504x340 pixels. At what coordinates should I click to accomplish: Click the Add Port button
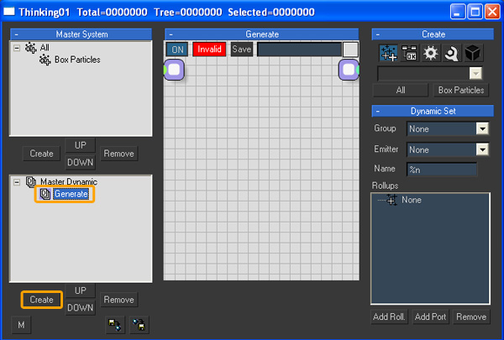click(430, 316)
